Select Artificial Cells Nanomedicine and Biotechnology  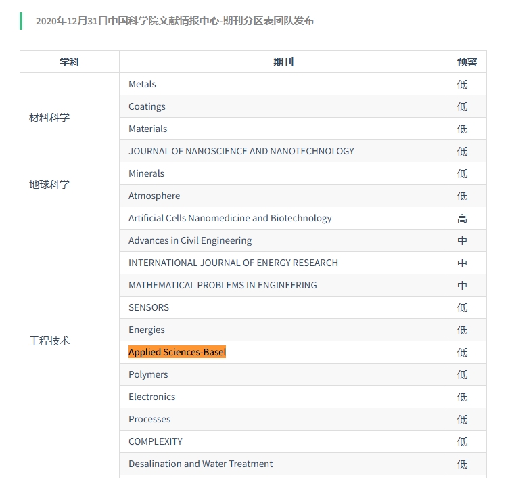[x=230, y=218]
